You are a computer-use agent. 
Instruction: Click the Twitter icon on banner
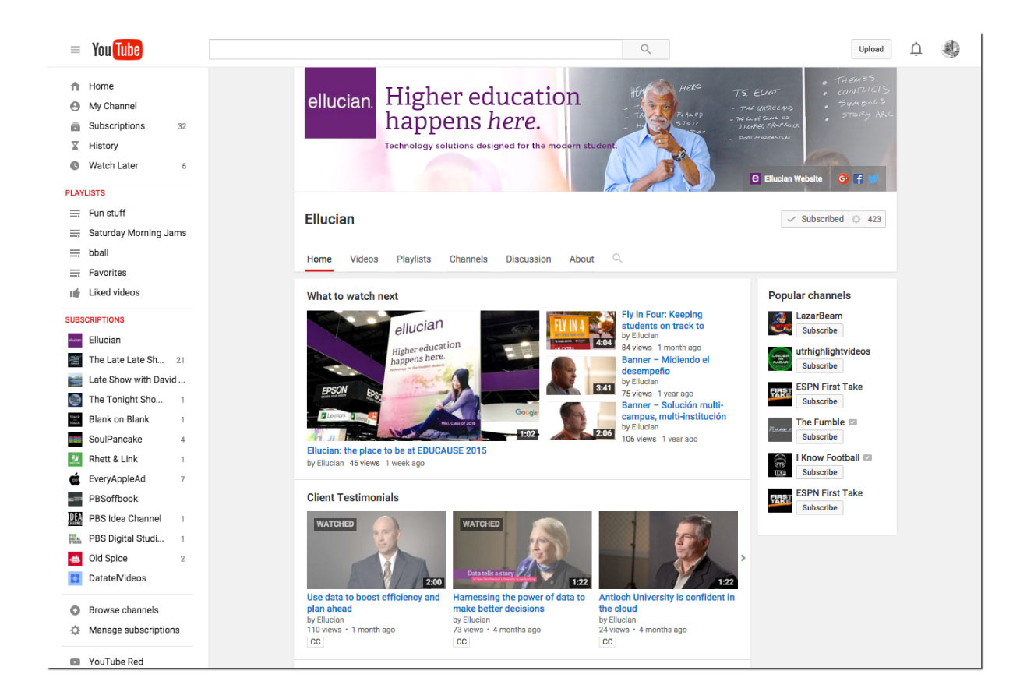(x=873, y=178)
